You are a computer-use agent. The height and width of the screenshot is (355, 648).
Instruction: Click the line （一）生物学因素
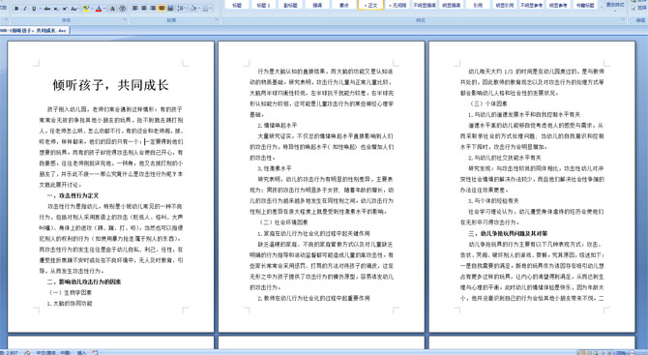click(70, 292)
